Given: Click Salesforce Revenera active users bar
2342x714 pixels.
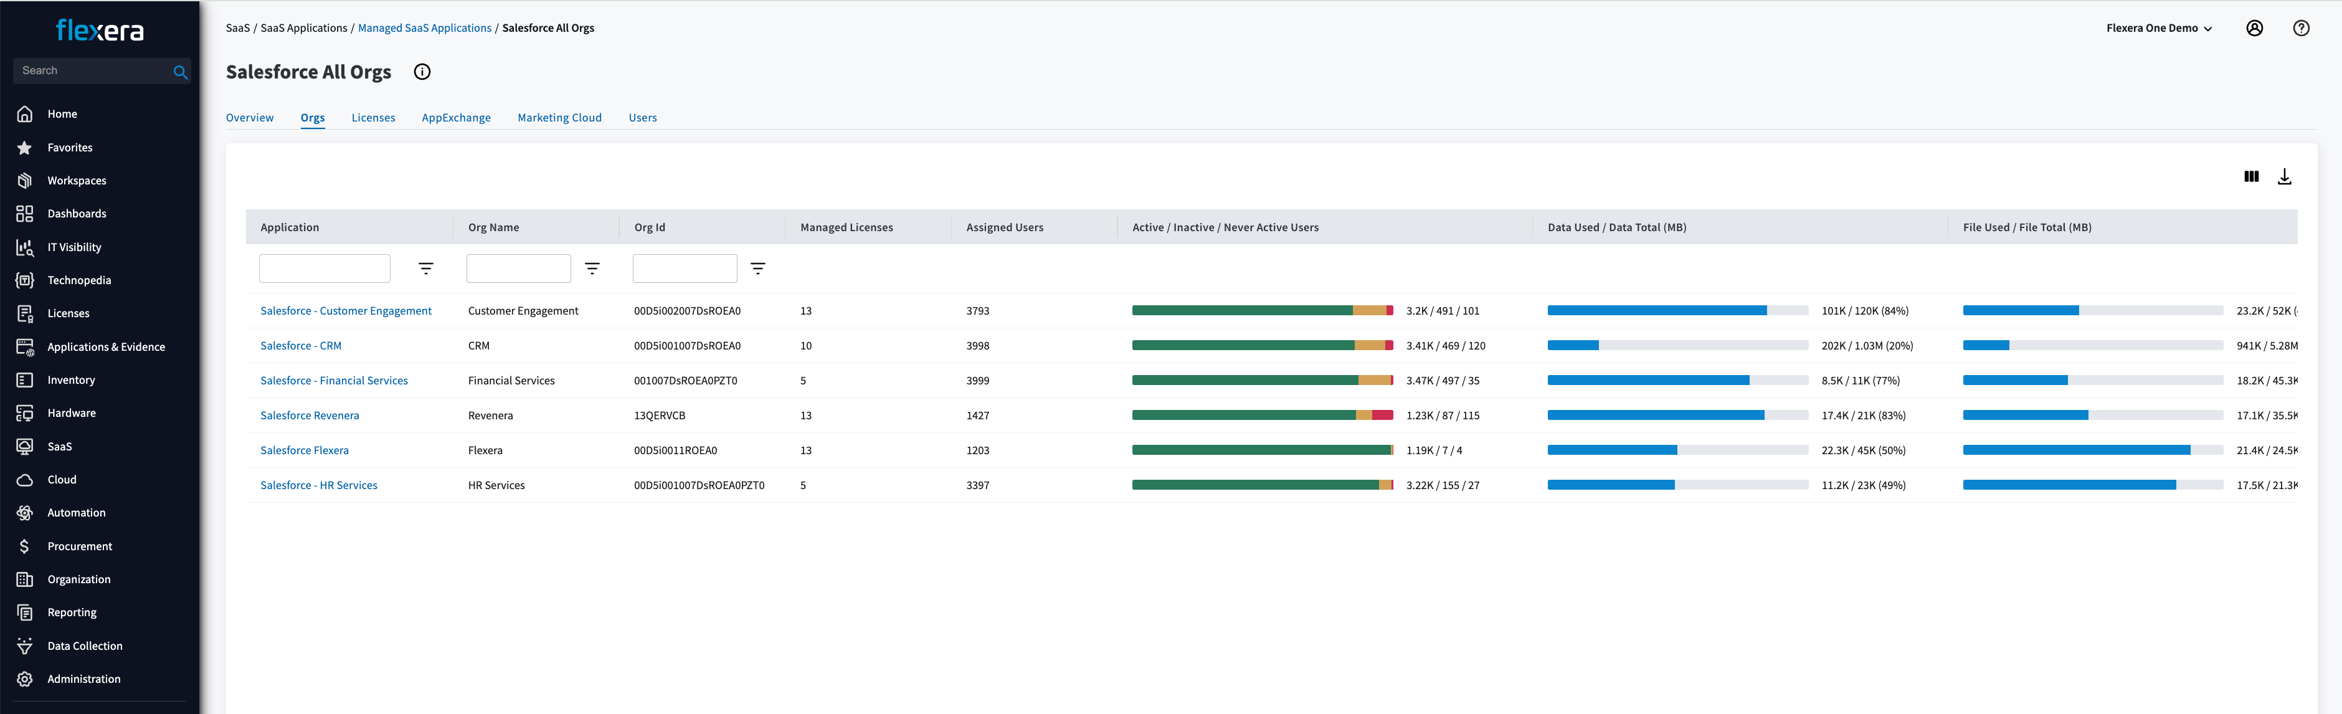Looking at the screenshot, I should point(1243,416).
